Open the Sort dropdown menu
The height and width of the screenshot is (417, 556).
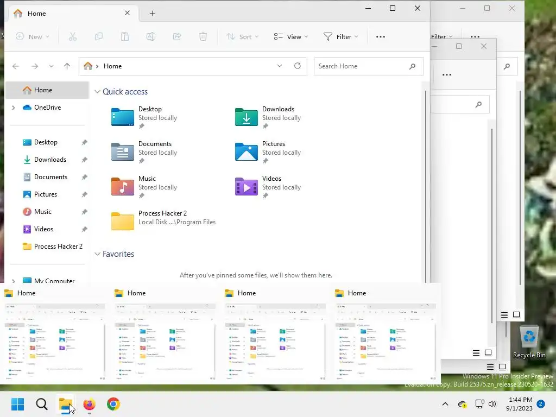tap(243, 36)
